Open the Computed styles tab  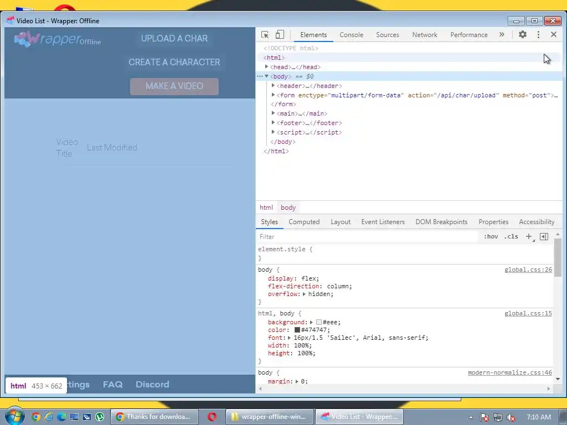tap(304, 222)
